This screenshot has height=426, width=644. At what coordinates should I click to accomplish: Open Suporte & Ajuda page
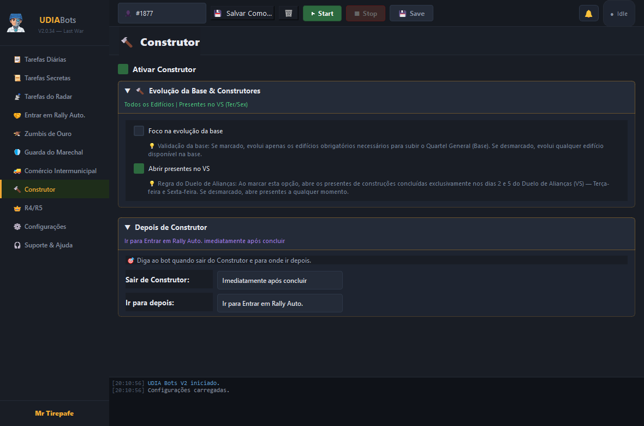point(55,245)
